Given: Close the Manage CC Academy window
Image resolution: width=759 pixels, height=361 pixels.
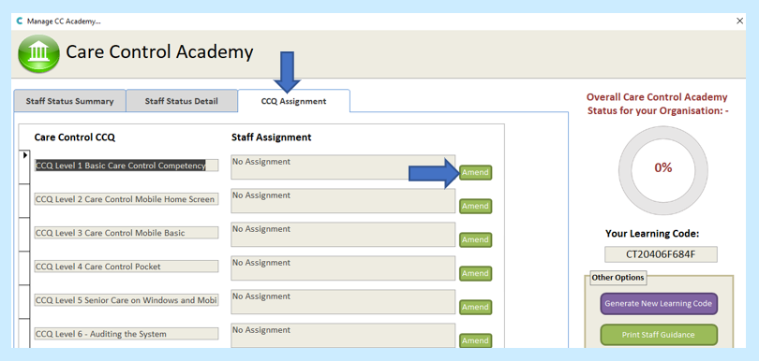Looking at the screenshot, I should tap(739, 21).
